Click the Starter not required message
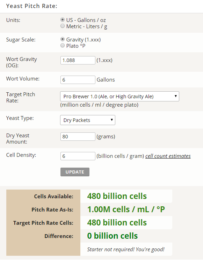Viewport: 203px width, 261px height. click(126, 250)
